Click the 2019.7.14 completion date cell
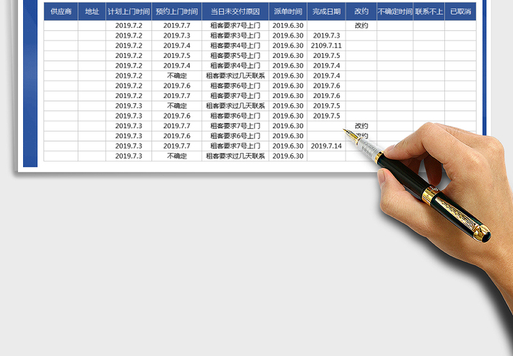513x356 pixels. 326,146
